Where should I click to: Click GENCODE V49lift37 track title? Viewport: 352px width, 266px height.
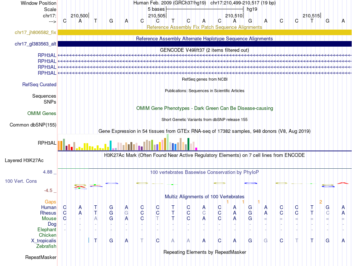coord(204,50)
